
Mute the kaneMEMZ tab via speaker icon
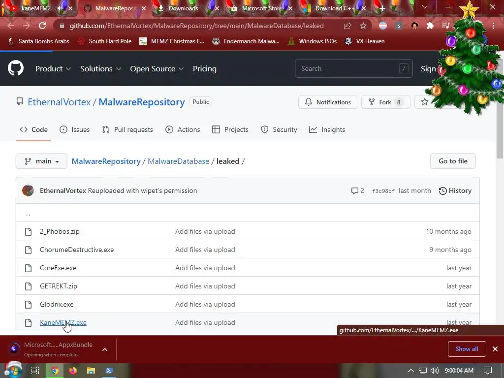tap(60, 8)
